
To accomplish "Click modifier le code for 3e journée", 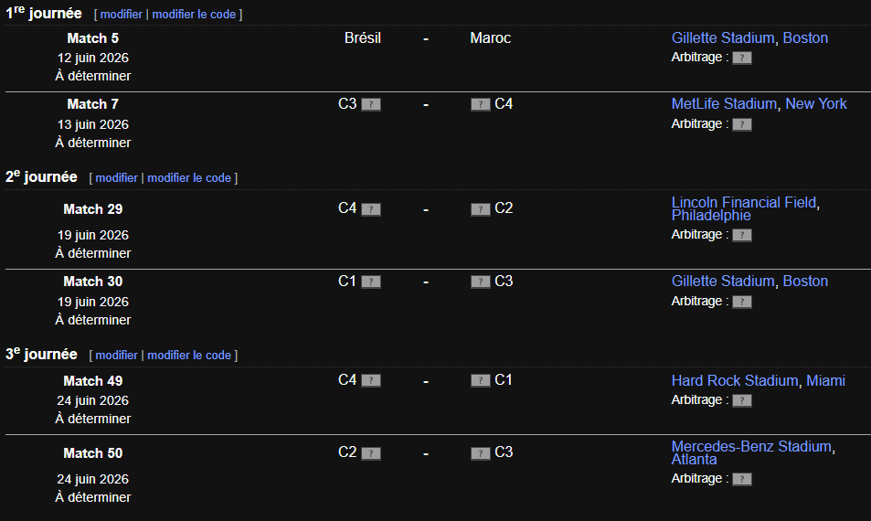I will coord(189,356).
